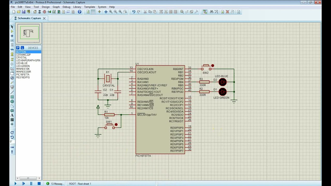Open the File menu
The height and width of the screenshot is (186, 331).
pyautogui.click(x=13, y=7)
